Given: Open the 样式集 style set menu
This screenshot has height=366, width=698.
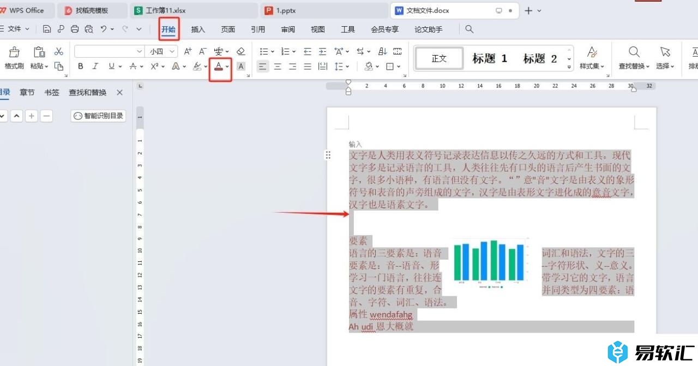Looking at the screenshot, I should [592, 58].
